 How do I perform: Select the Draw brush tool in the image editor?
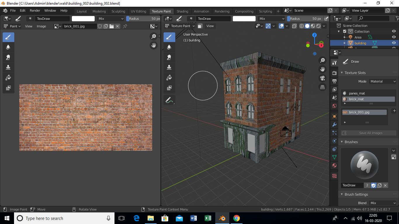point(8,37)
